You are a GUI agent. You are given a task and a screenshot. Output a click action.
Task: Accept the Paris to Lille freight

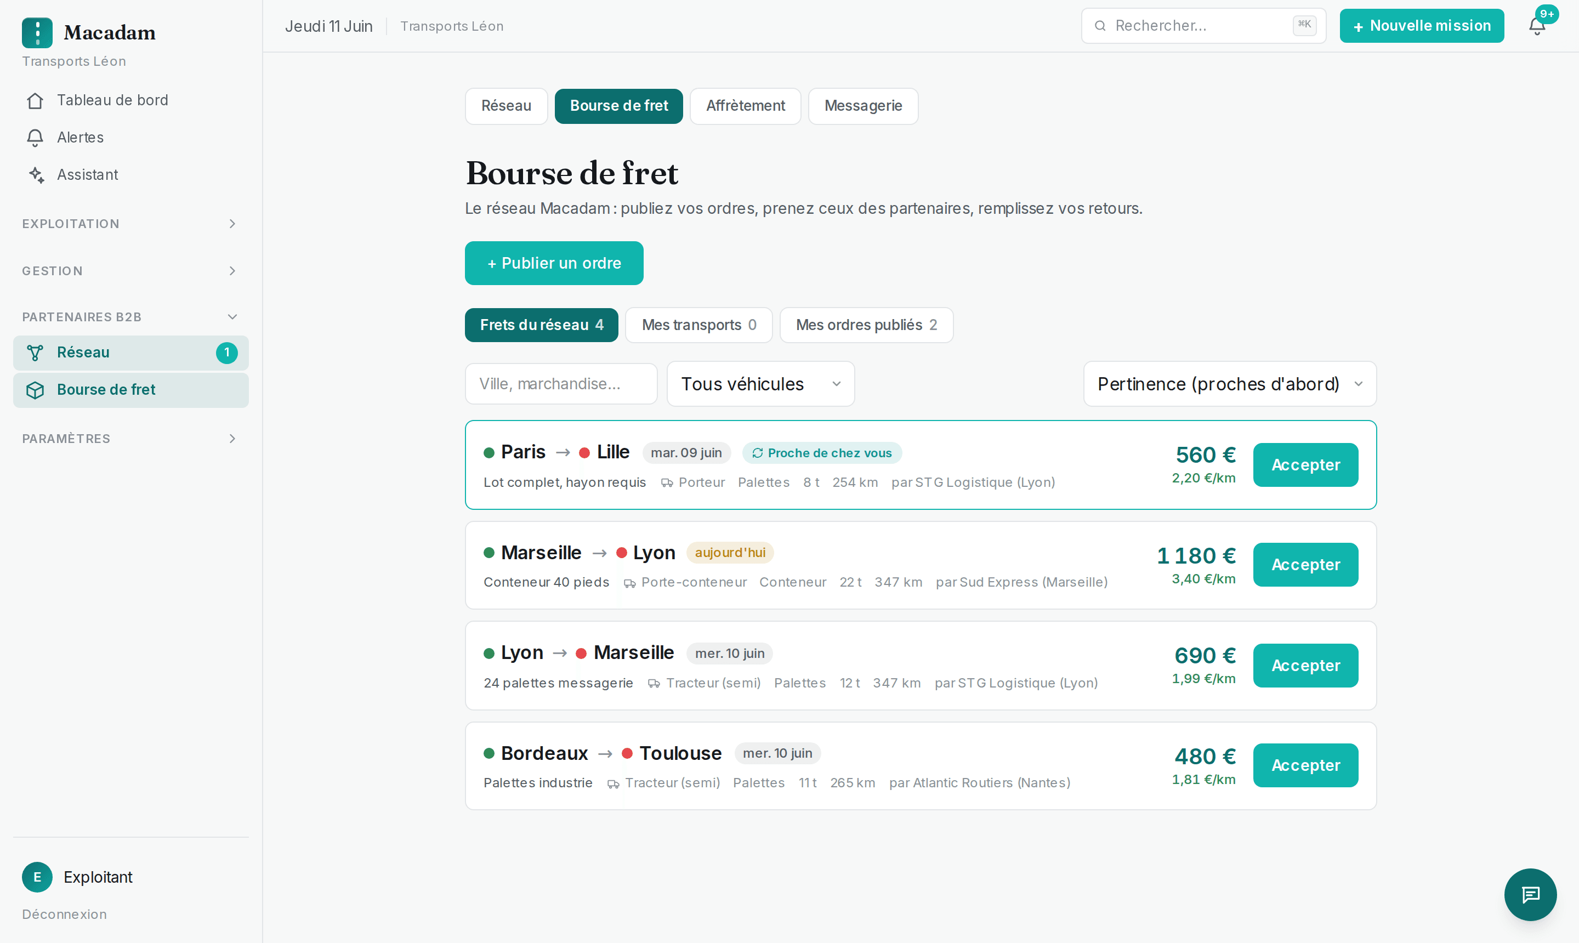click(x=1305, y=464)
